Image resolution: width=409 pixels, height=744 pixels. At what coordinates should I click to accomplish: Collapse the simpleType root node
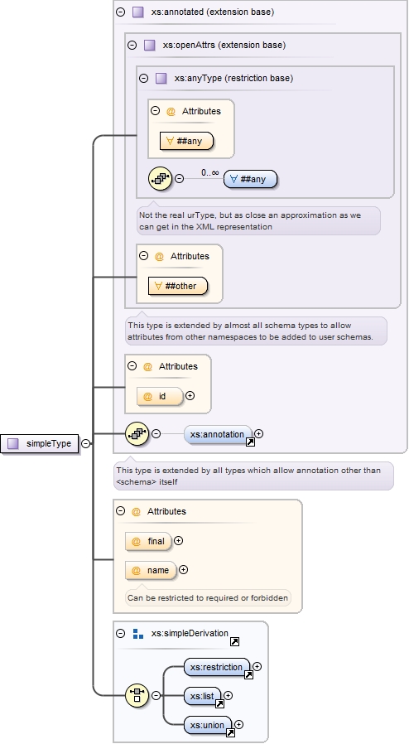pos(85,443)
